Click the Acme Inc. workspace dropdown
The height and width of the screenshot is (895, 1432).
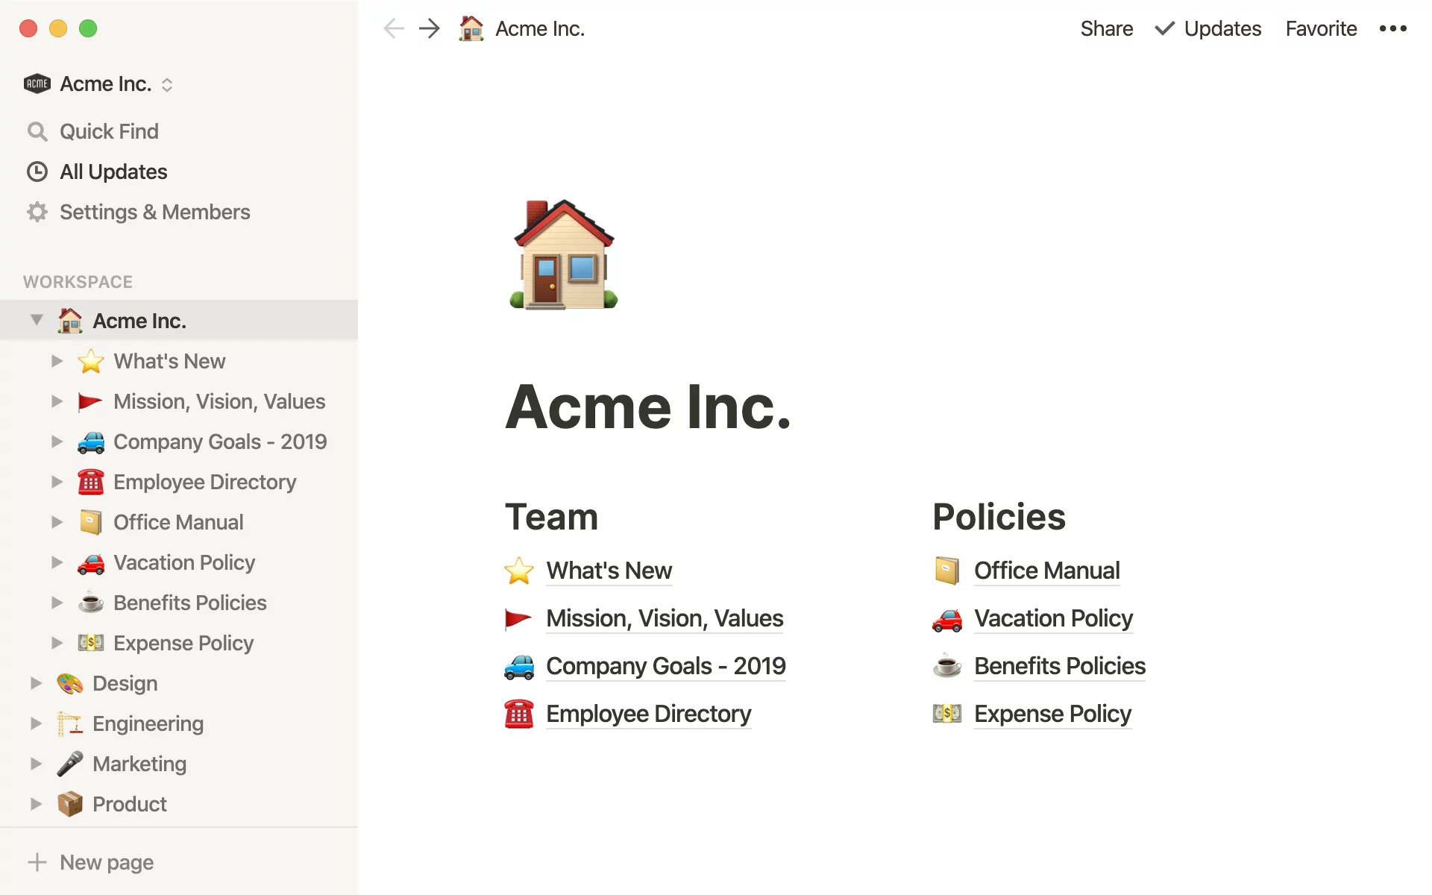[168, 84]
